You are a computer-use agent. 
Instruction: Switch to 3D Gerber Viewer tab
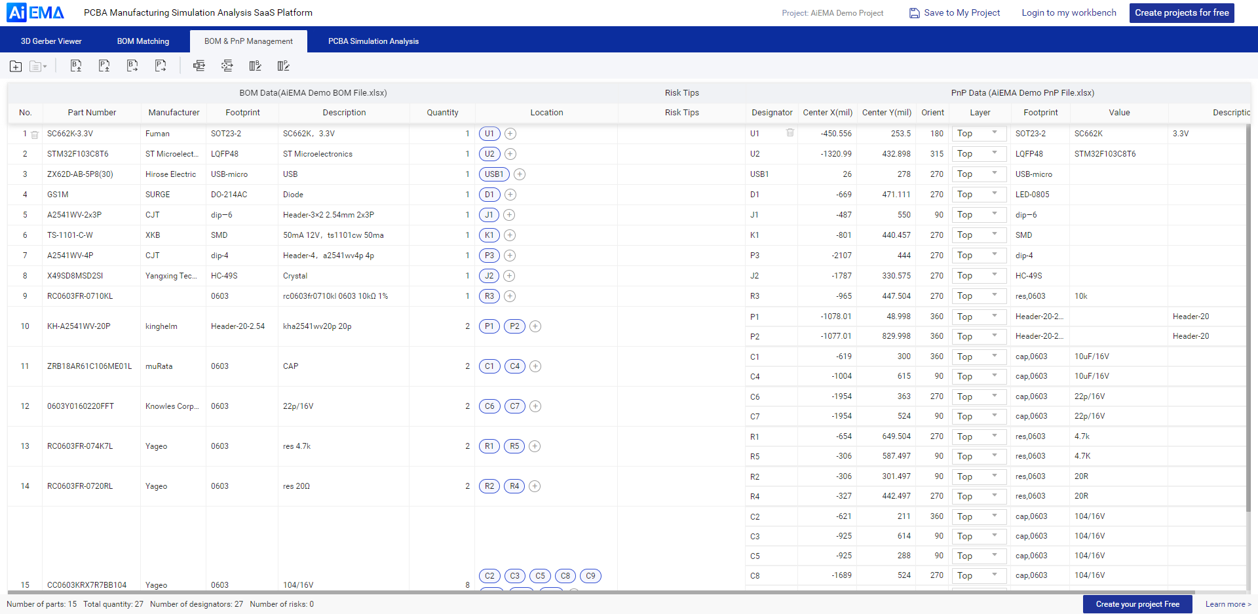51,41
